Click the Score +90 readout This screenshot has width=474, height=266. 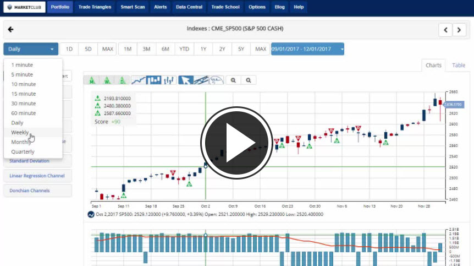point(107,122)
